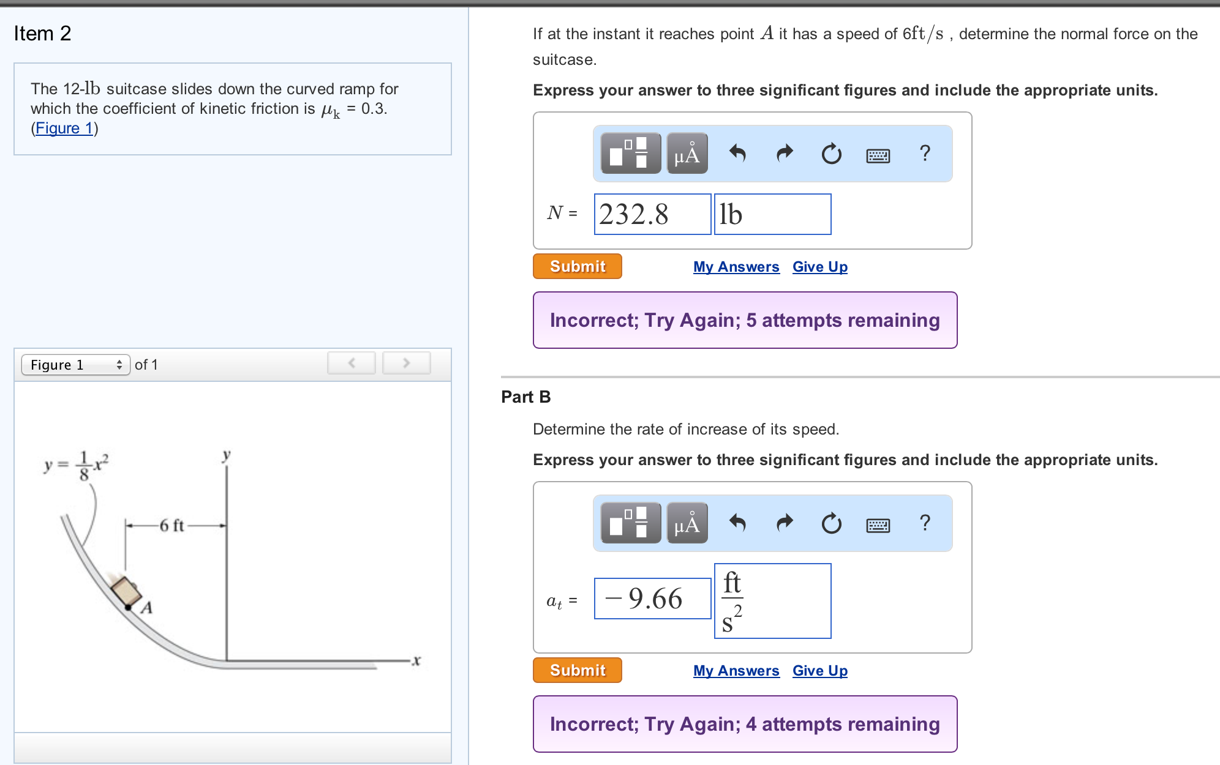Click Give Up link for Part B
The image size is (1220, 765).
click(819, 671)
